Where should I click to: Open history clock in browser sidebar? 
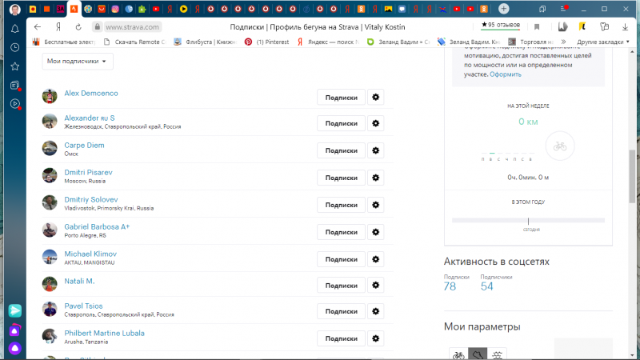14,47
